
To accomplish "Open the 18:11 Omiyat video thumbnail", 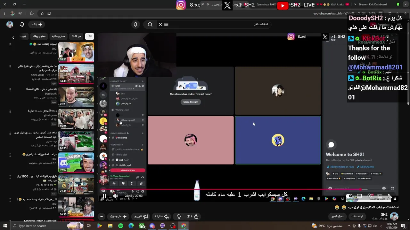I will (76, 52).
